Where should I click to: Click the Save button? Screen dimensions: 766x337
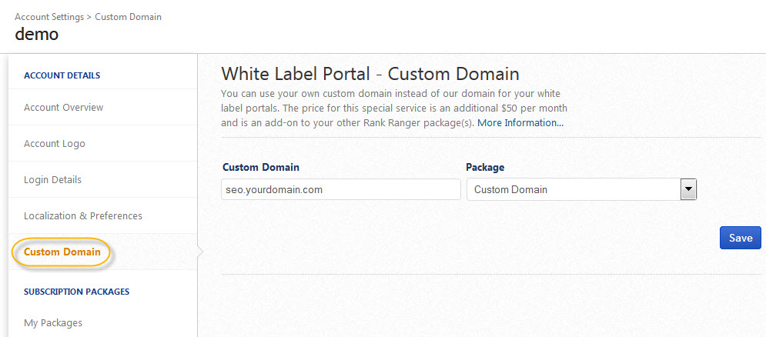coord(740,238)
